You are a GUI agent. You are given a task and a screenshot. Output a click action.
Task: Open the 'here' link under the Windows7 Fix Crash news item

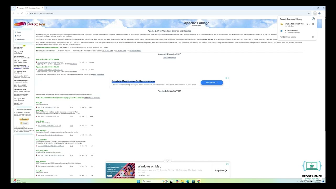coord(27,69)
